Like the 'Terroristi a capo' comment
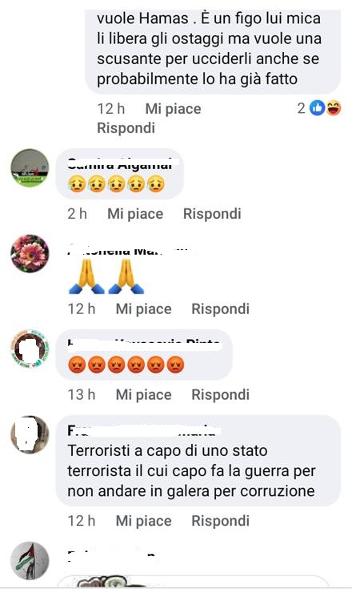The image size is (352, 589). 143,521
